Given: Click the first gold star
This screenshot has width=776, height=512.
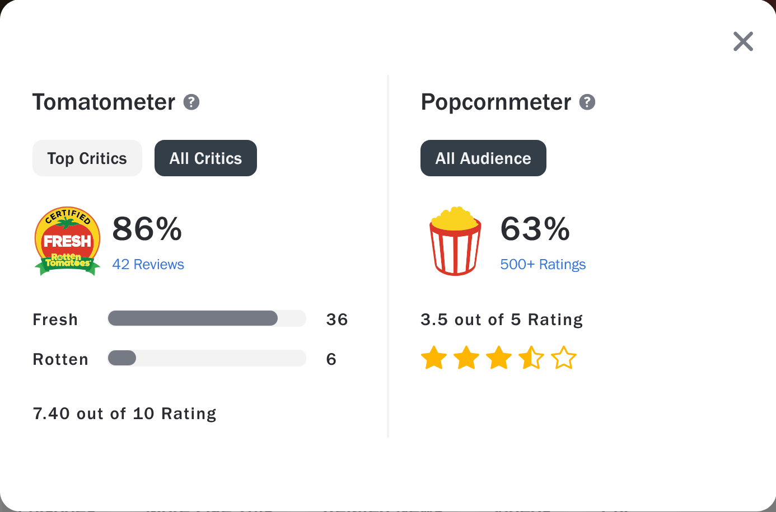Looking at the screenshot, I should (x=434, y=358).
